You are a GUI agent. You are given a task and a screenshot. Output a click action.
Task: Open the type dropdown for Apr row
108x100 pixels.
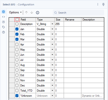tap(52, 44)
